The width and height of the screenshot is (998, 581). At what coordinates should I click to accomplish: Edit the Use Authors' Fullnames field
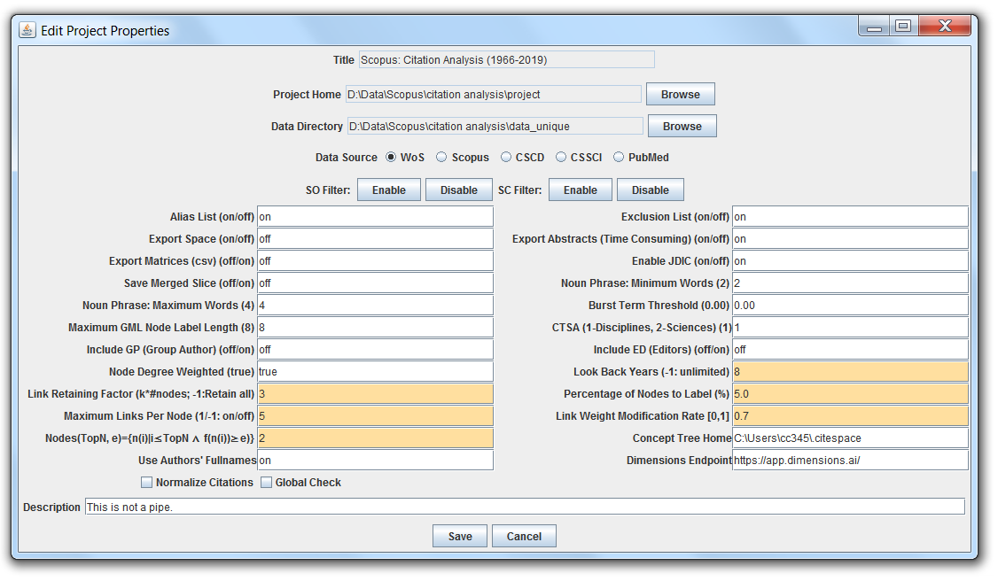(x=376, y=461)
